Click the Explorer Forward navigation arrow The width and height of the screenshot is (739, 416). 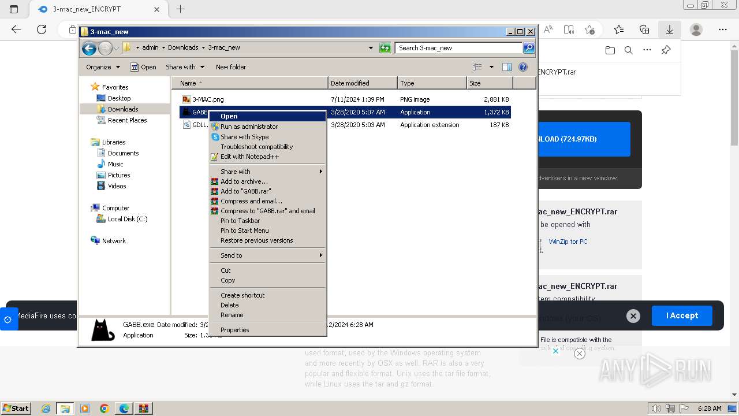click(105, 49)
